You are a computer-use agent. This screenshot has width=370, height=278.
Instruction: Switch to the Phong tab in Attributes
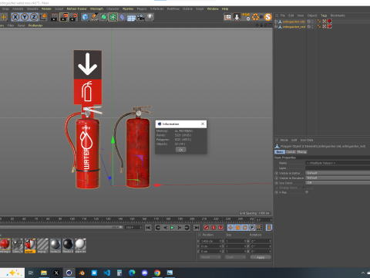tap(301, 152)
